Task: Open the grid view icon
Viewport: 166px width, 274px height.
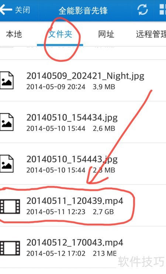Action: click(x=163, y=10)
